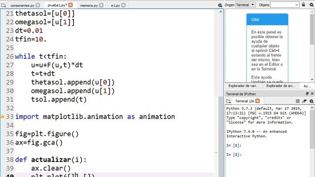Switch to Explorador de archivos tab
The image size is (315, 177).
281,86
